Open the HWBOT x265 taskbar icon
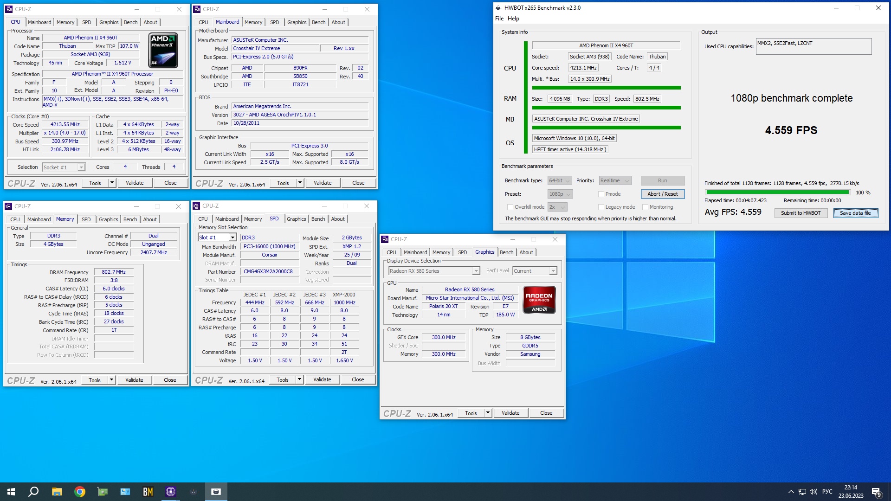This screenshot has width=891, height=501. tap(216, 492)
